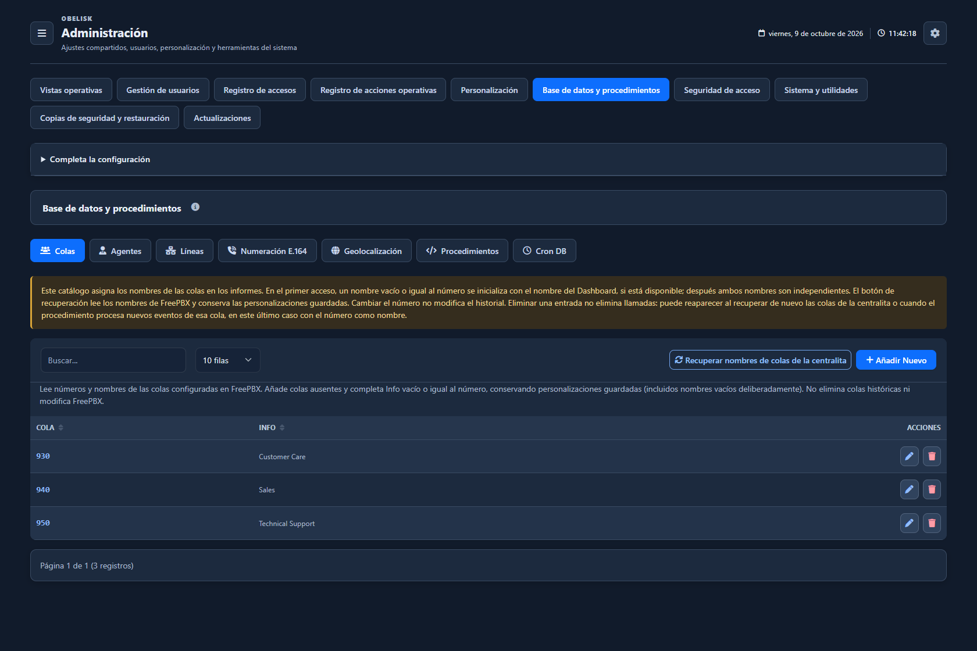977x651 pixels.
Task: Open Registro de accesos tab
Action: 260,90
